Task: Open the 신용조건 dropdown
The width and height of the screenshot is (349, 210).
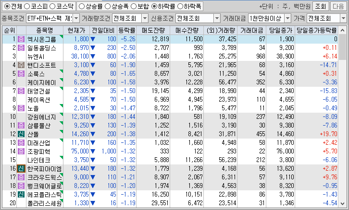Action: click(217, 18)
